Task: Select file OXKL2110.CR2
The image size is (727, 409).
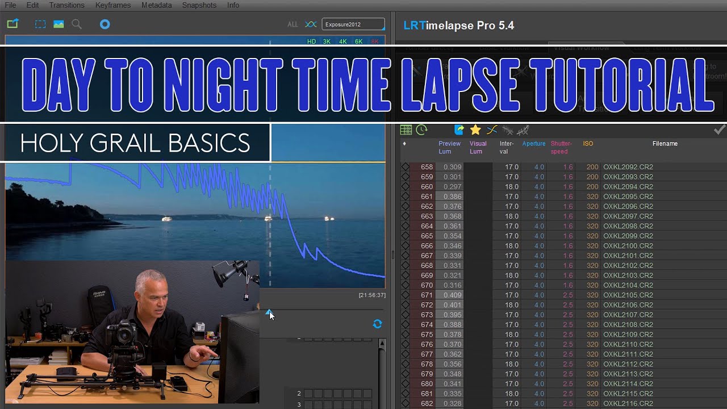Action: (628, 344)
